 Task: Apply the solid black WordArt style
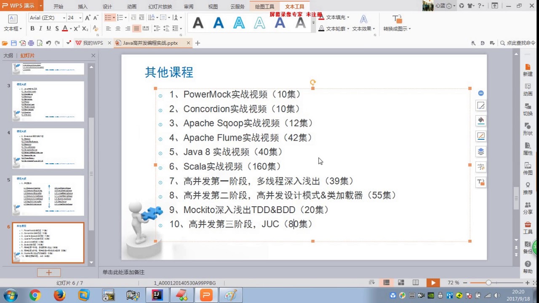tap(198, 23)
